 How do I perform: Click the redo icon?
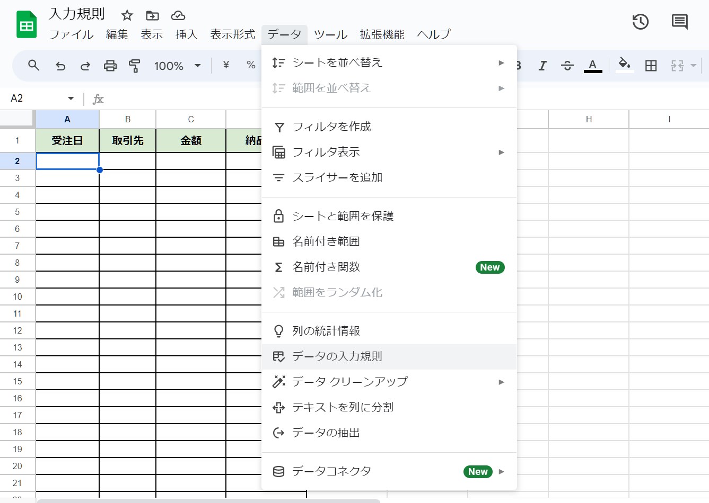(x=85, y=66)
